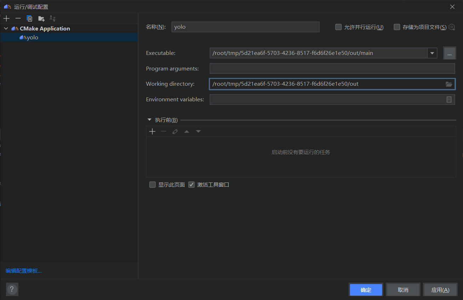Open 编辑配置模板 link
Viewport: 463px width, 300px height.
pos(24,271)
